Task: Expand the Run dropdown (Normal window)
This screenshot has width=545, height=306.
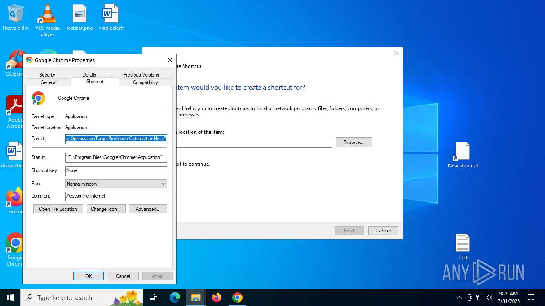Action: (x=116, y=184)
